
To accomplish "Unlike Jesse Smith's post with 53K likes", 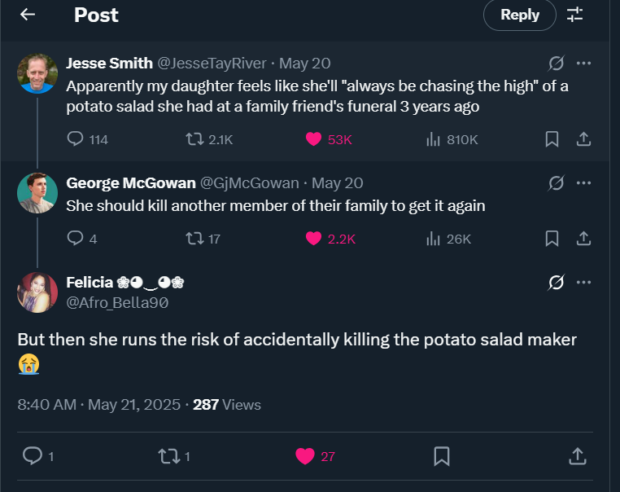I will tap(329, 139).
